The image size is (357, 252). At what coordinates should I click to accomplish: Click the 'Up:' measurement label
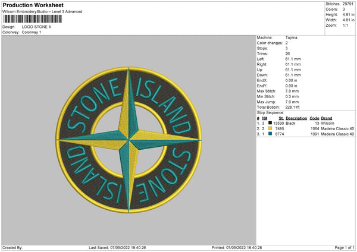(x=260, y=70)
